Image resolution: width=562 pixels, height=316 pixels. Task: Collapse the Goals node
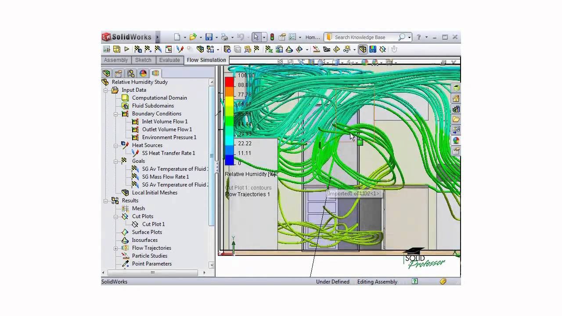tap(115, 161)
